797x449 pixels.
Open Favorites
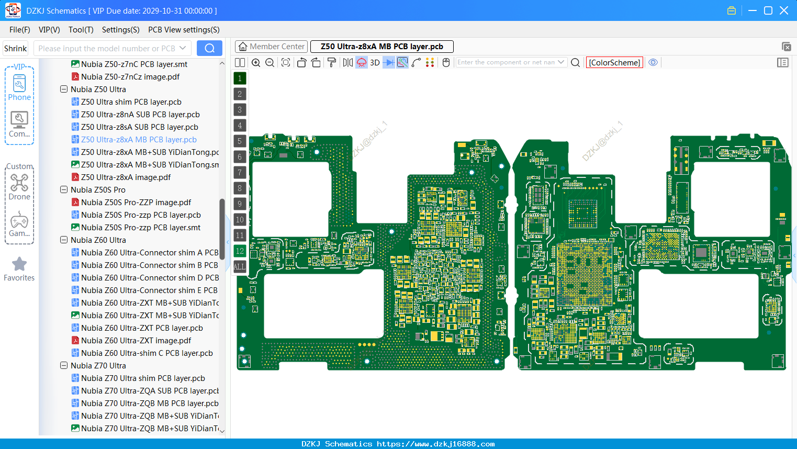pos(19,270)
